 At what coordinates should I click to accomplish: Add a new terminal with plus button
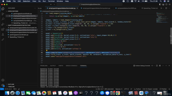click(152, 66)
